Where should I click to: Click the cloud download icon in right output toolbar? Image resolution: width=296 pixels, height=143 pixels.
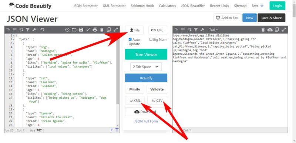tap(270, 30)
